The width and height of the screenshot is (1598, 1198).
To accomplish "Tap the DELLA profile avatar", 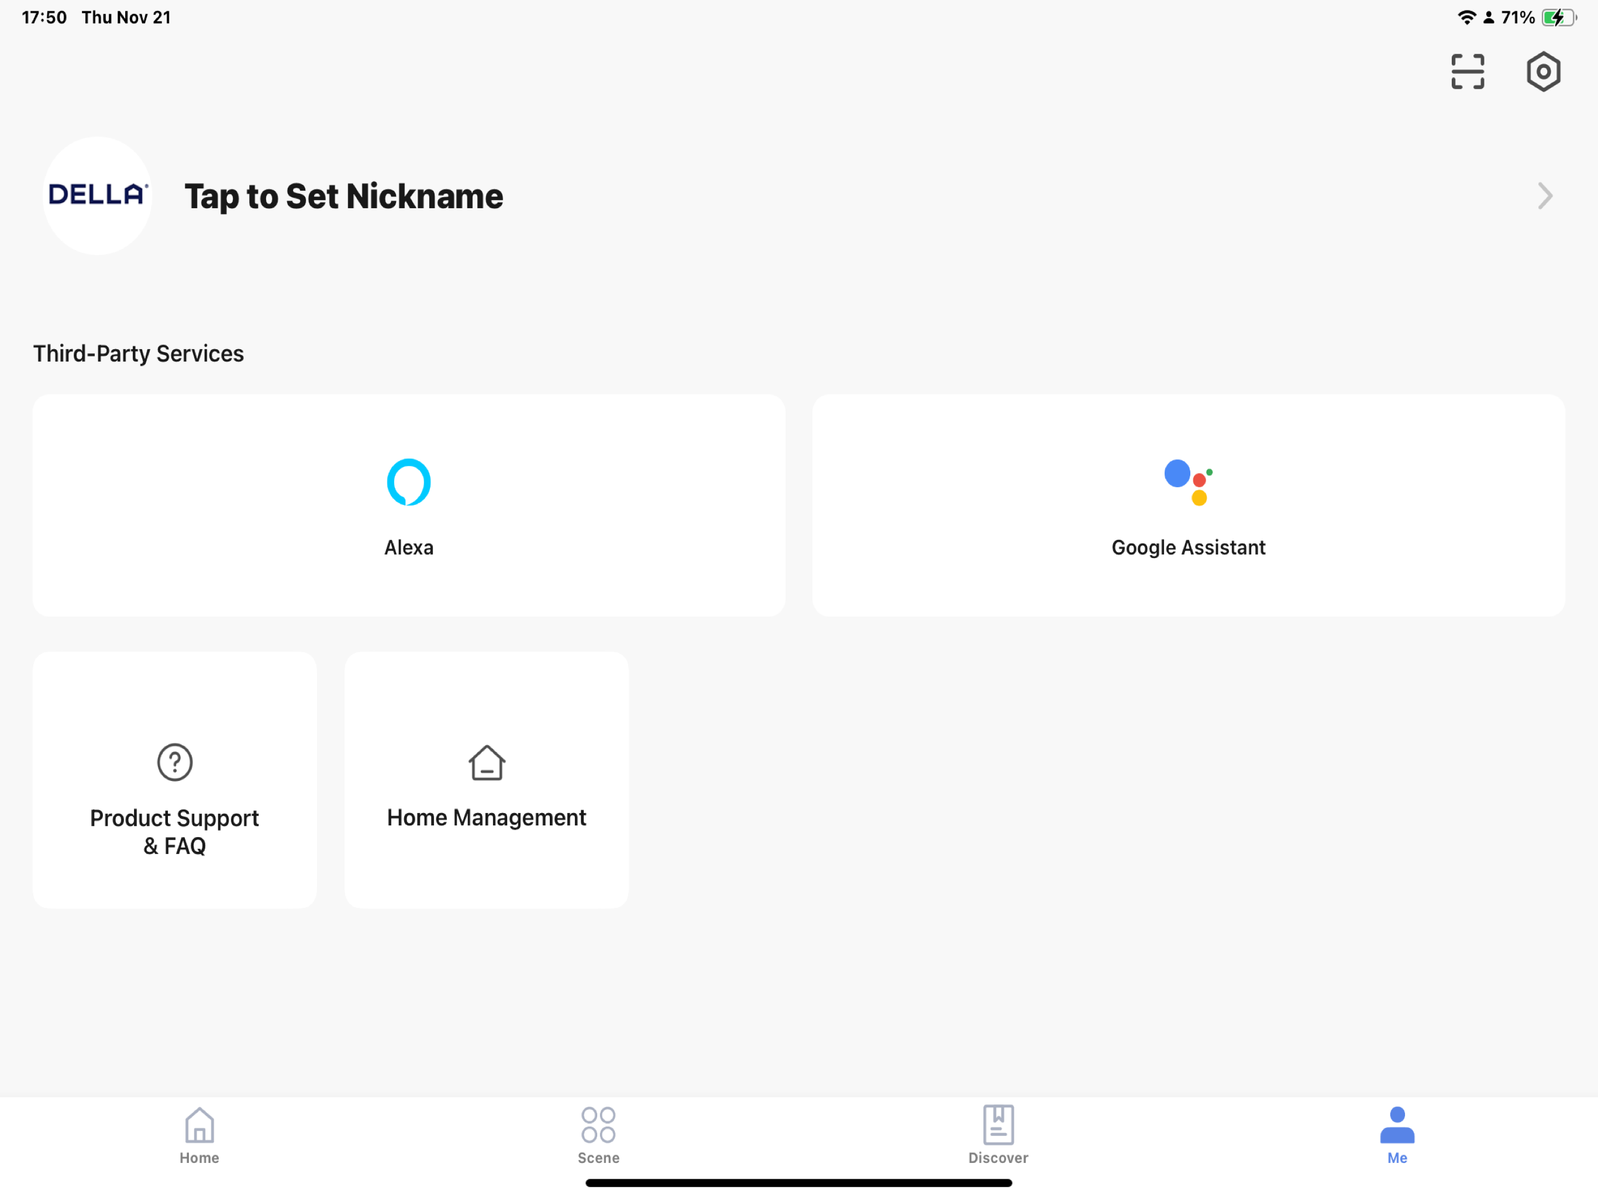I will [98, 195].
